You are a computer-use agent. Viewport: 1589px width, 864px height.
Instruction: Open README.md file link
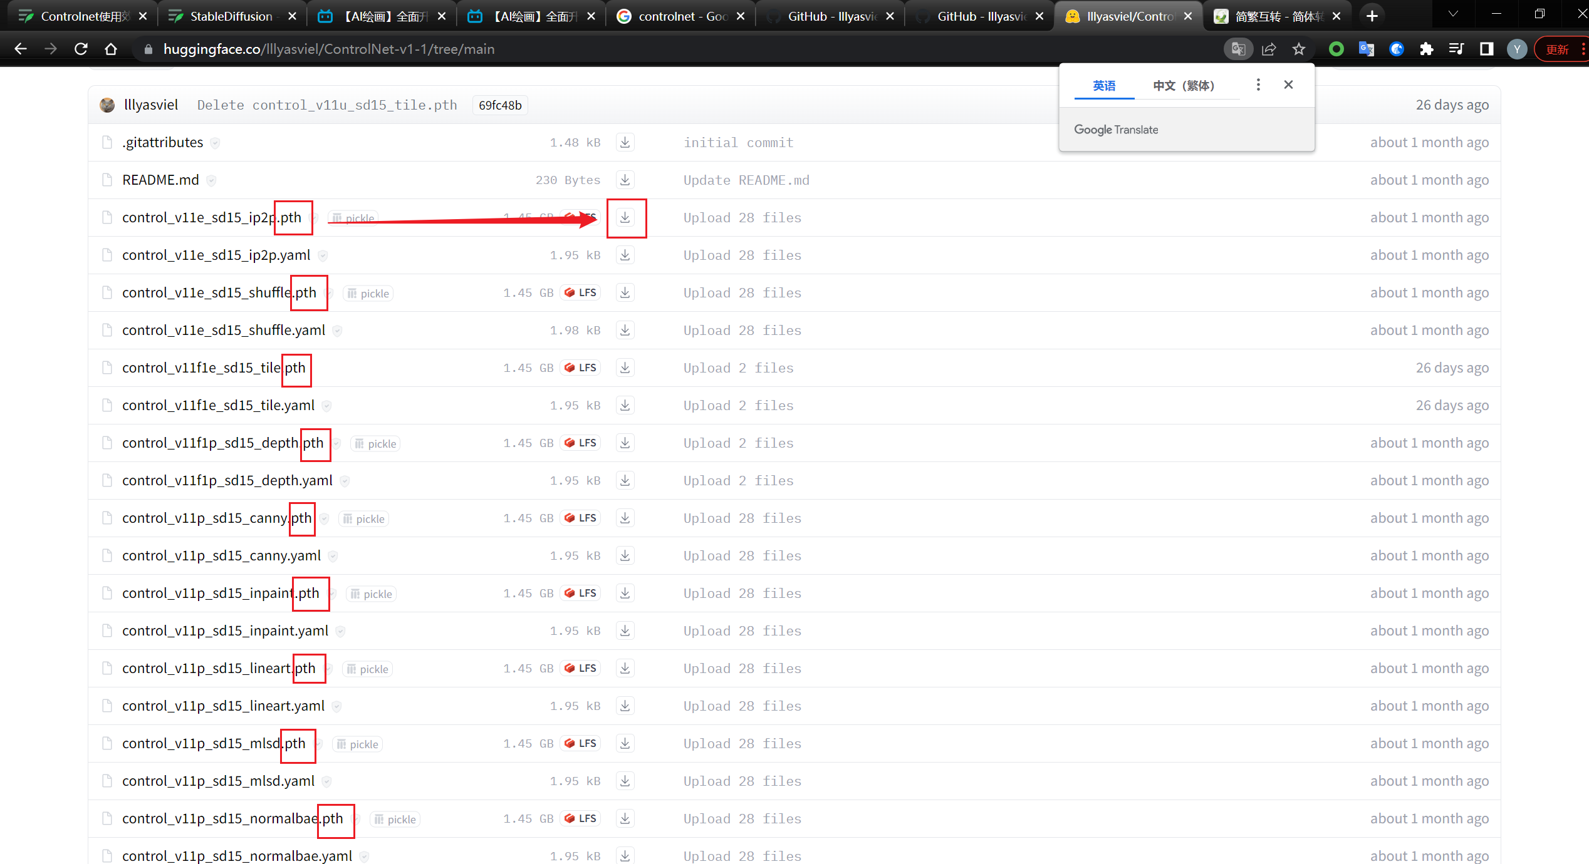coord(160,180)
